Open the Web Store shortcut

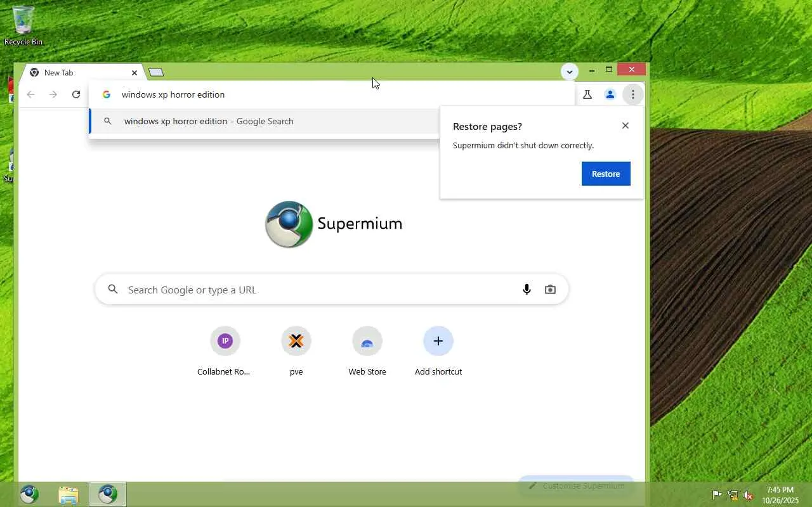[367, 352]
